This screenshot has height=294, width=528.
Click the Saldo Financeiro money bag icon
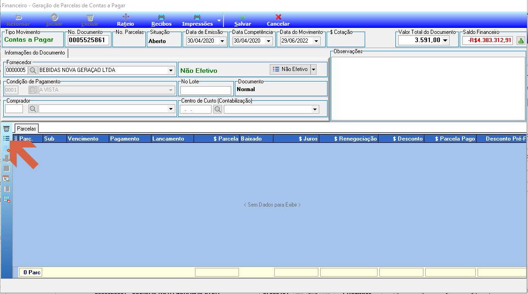[521, 41]
